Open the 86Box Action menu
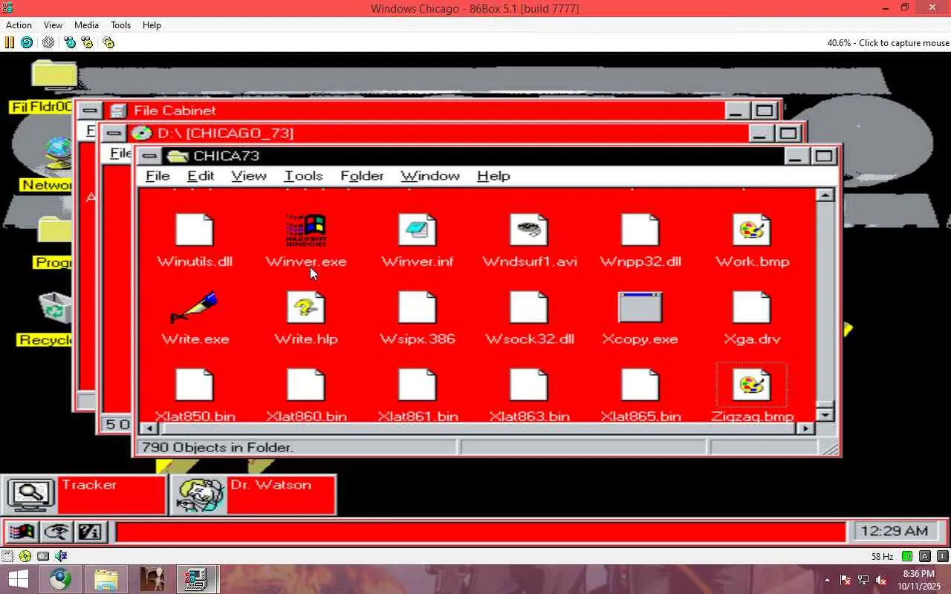Screen dimensions: 951x594 tap(19, 25)
